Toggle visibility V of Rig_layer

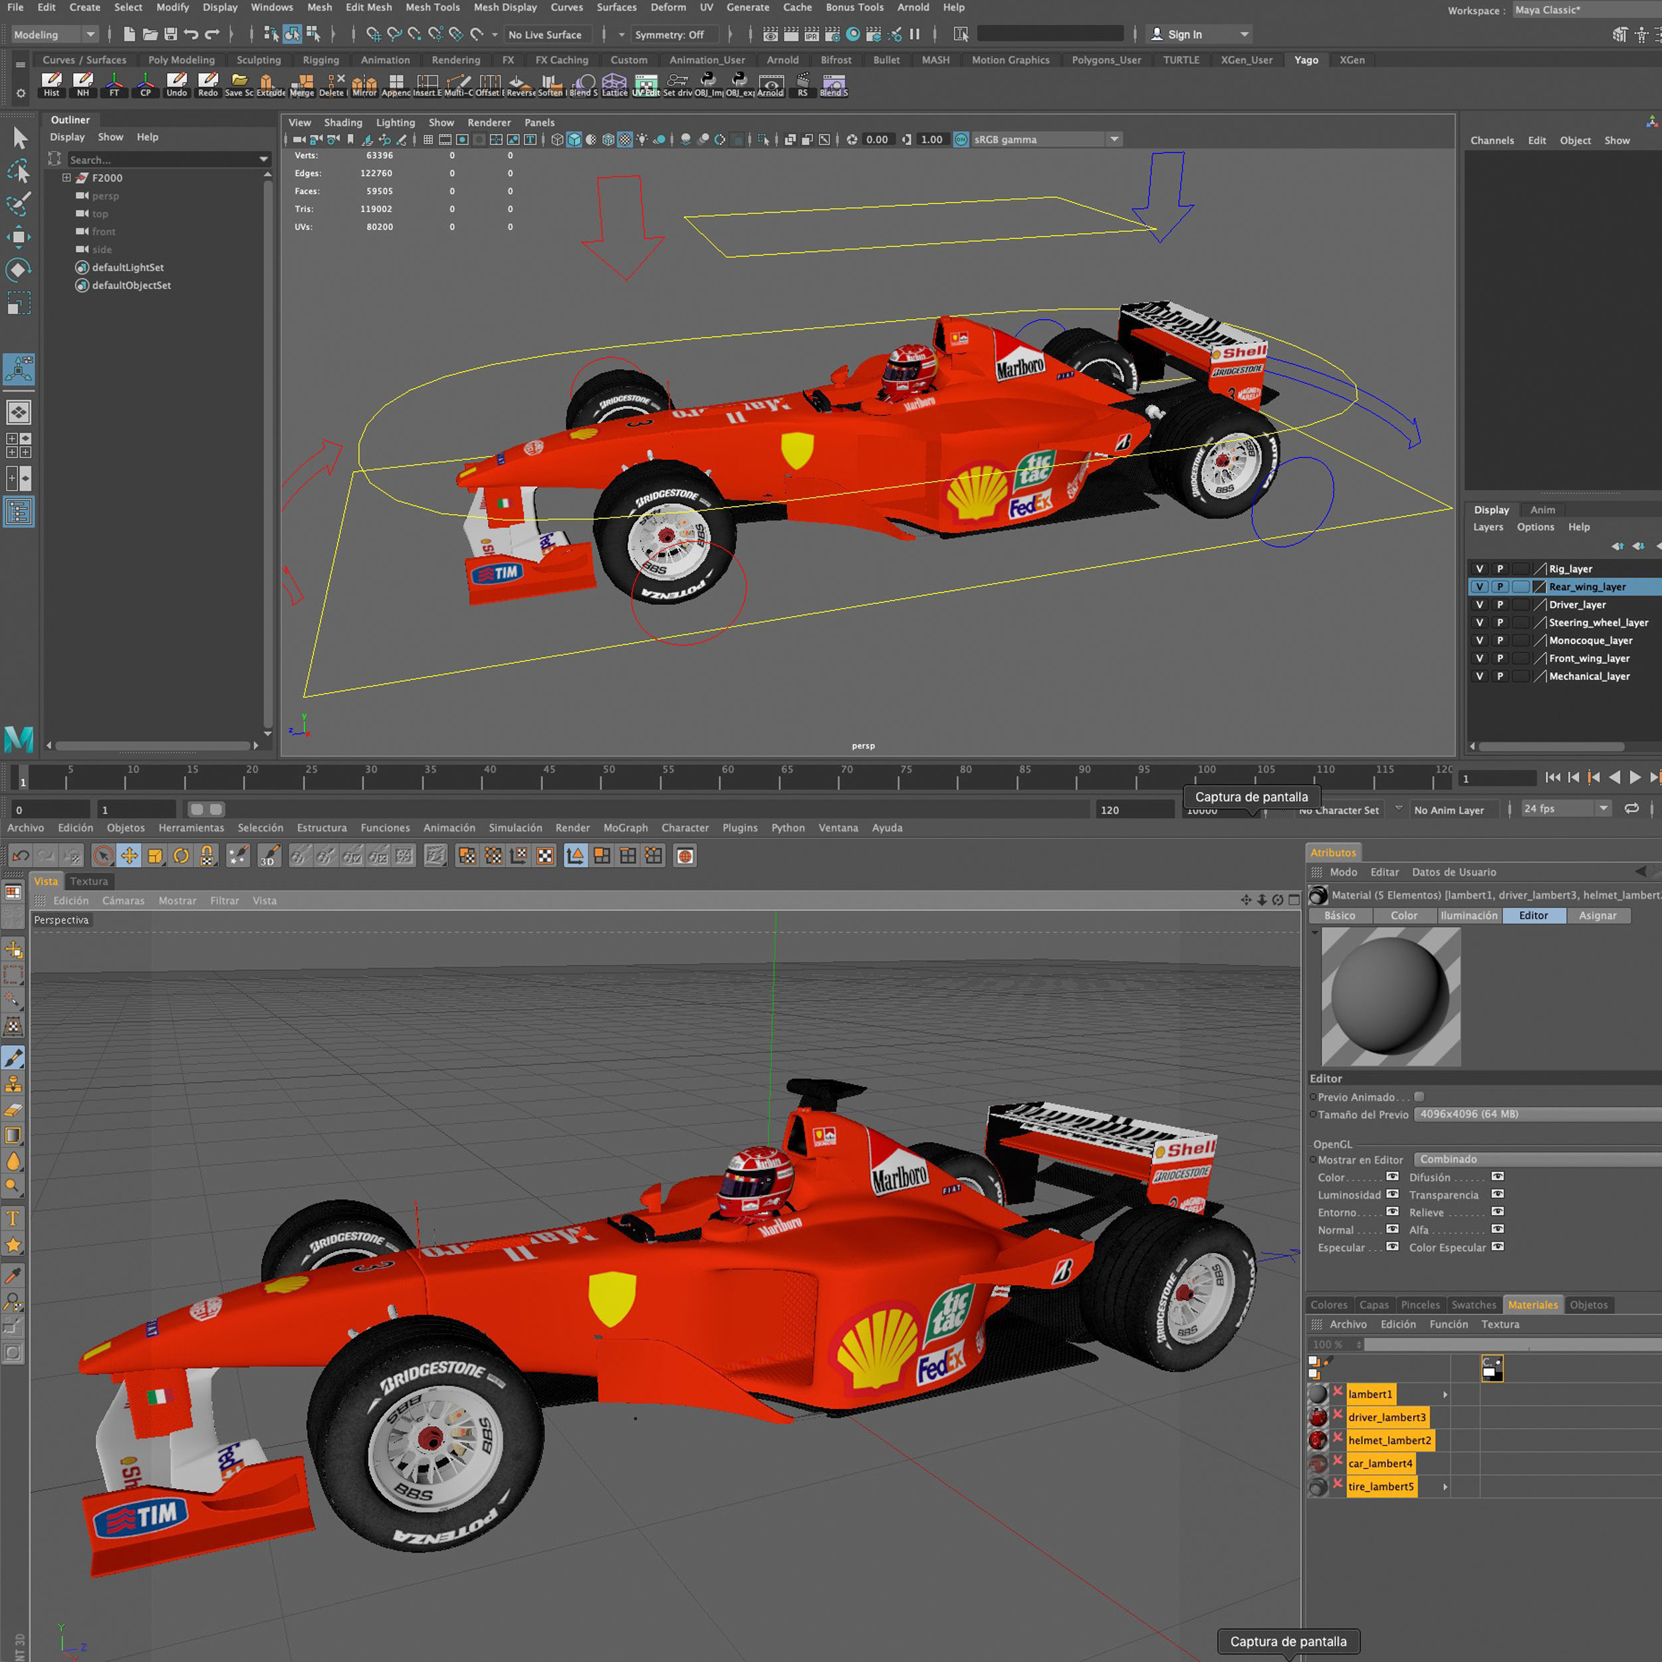click(x=1480, y=568)
